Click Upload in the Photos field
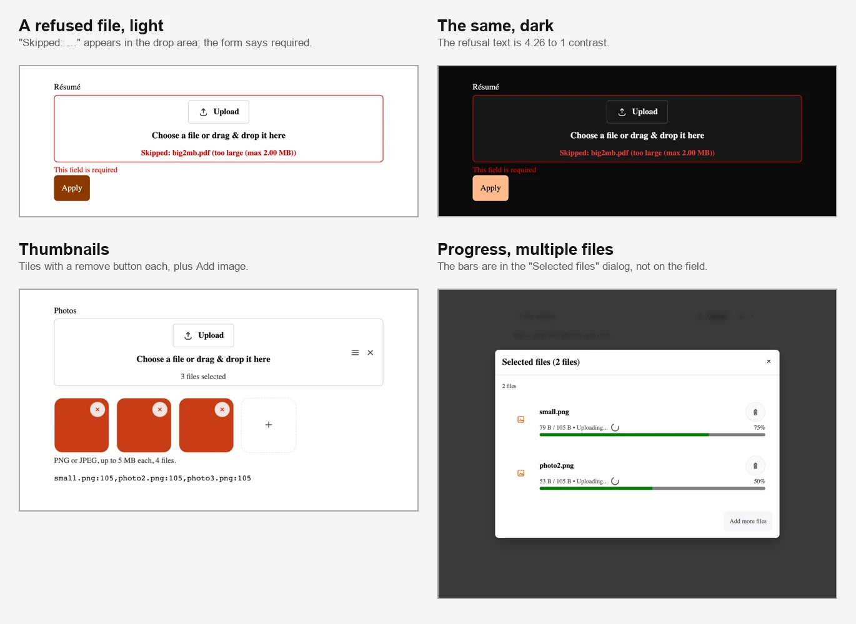The image size is (856, 624). click(x=204, y=335)
